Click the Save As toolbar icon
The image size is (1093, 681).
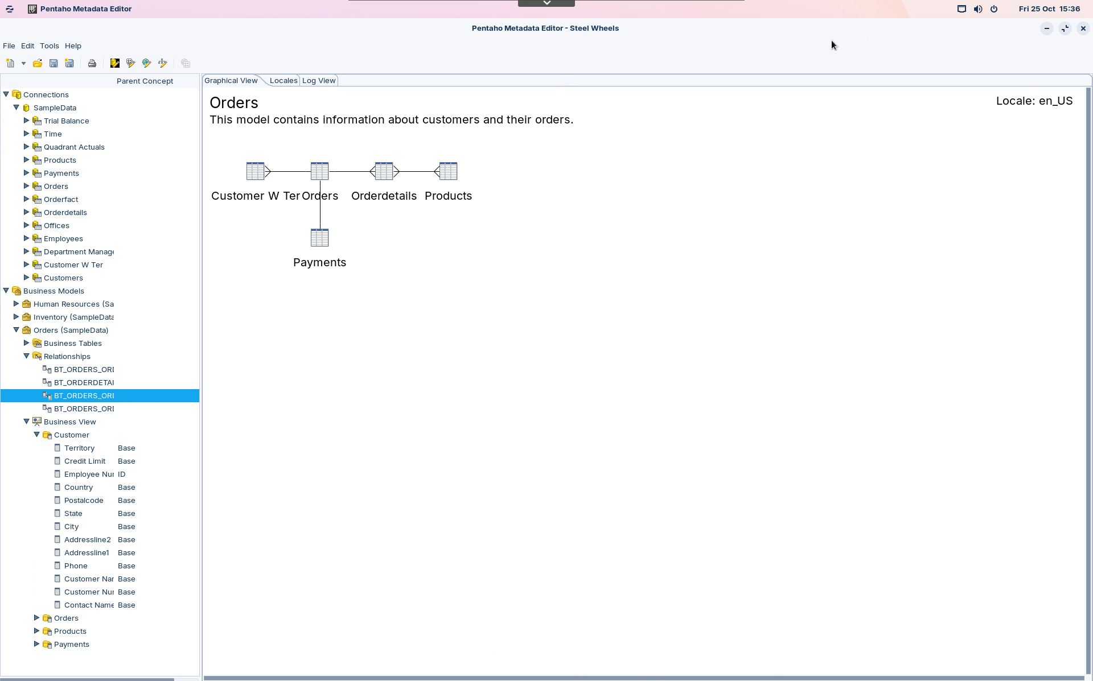pos(69,63)
